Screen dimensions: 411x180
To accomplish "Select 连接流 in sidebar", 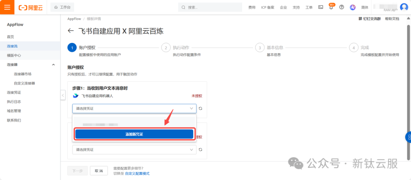I will click(12, 46).
